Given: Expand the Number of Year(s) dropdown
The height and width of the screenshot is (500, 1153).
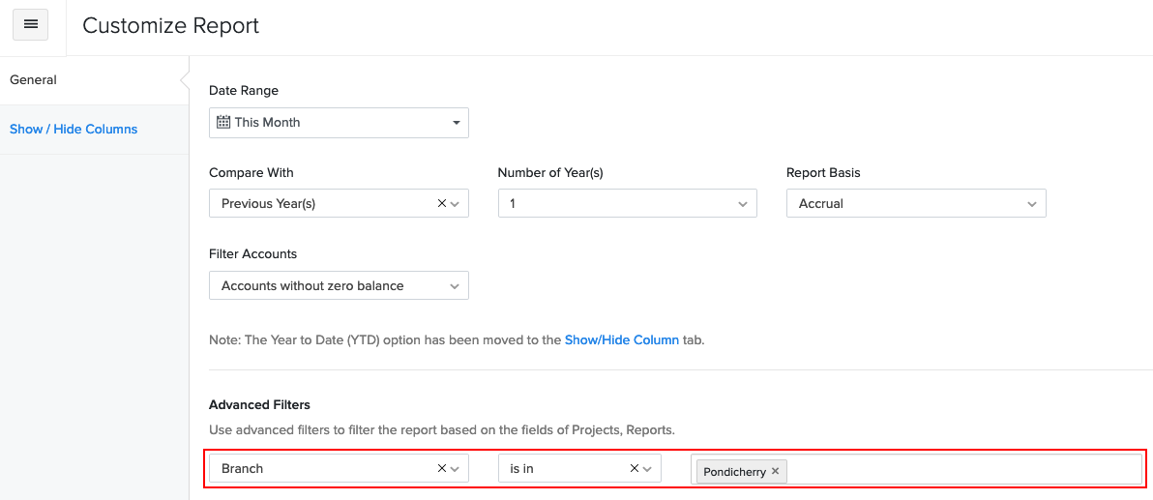Looking at the screenshot, I should tap(742, 204).
